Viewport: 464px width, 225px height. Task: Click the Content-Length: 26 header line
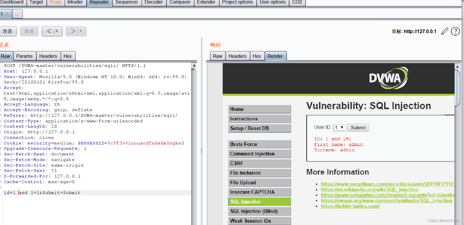(x=30, y=127)
